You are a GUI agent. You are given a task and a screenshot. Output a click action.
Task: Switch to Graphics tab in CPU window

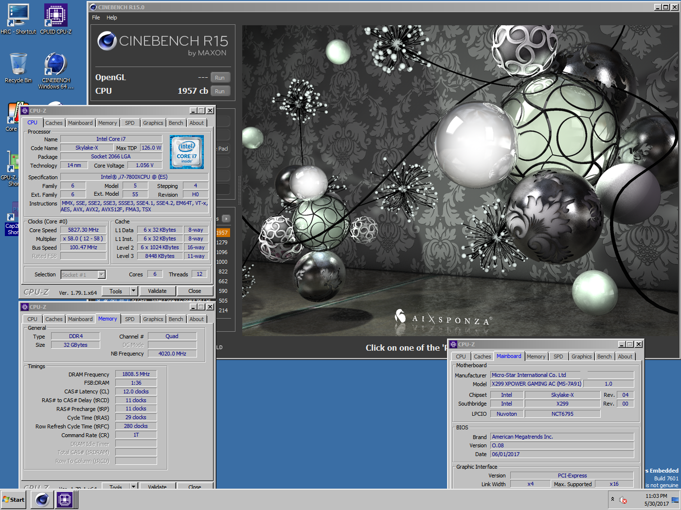pos(153,123)
